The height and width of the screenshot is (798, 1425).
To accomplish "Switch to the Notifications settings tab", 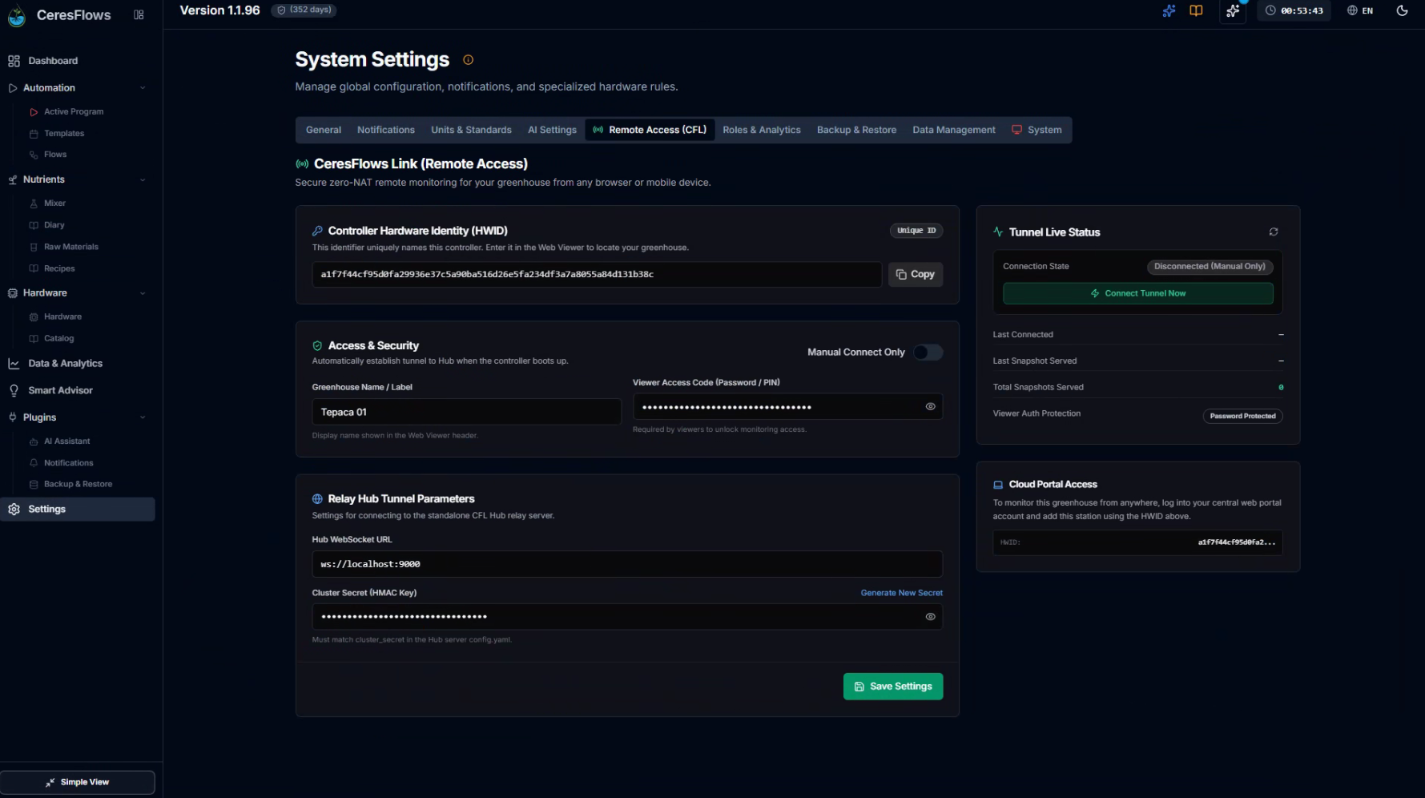I will pyautogui.click(x=386, y=130).
